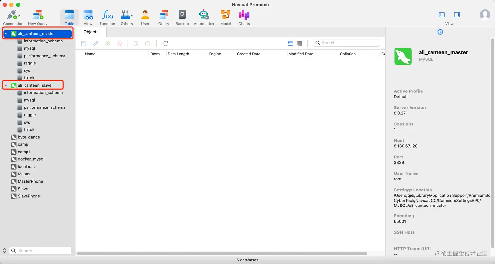Select the Table toolbar icon
The width and height of the screenshot is (495, 264).
(69, 15)
